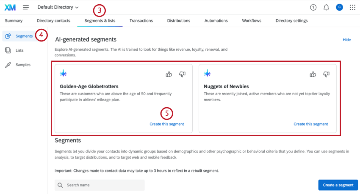
Task: Select Samples in the left sidebar
Action: [23, 65]
